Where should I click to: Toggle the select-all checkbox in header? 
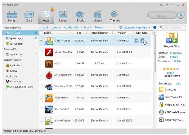coord(41,33)
